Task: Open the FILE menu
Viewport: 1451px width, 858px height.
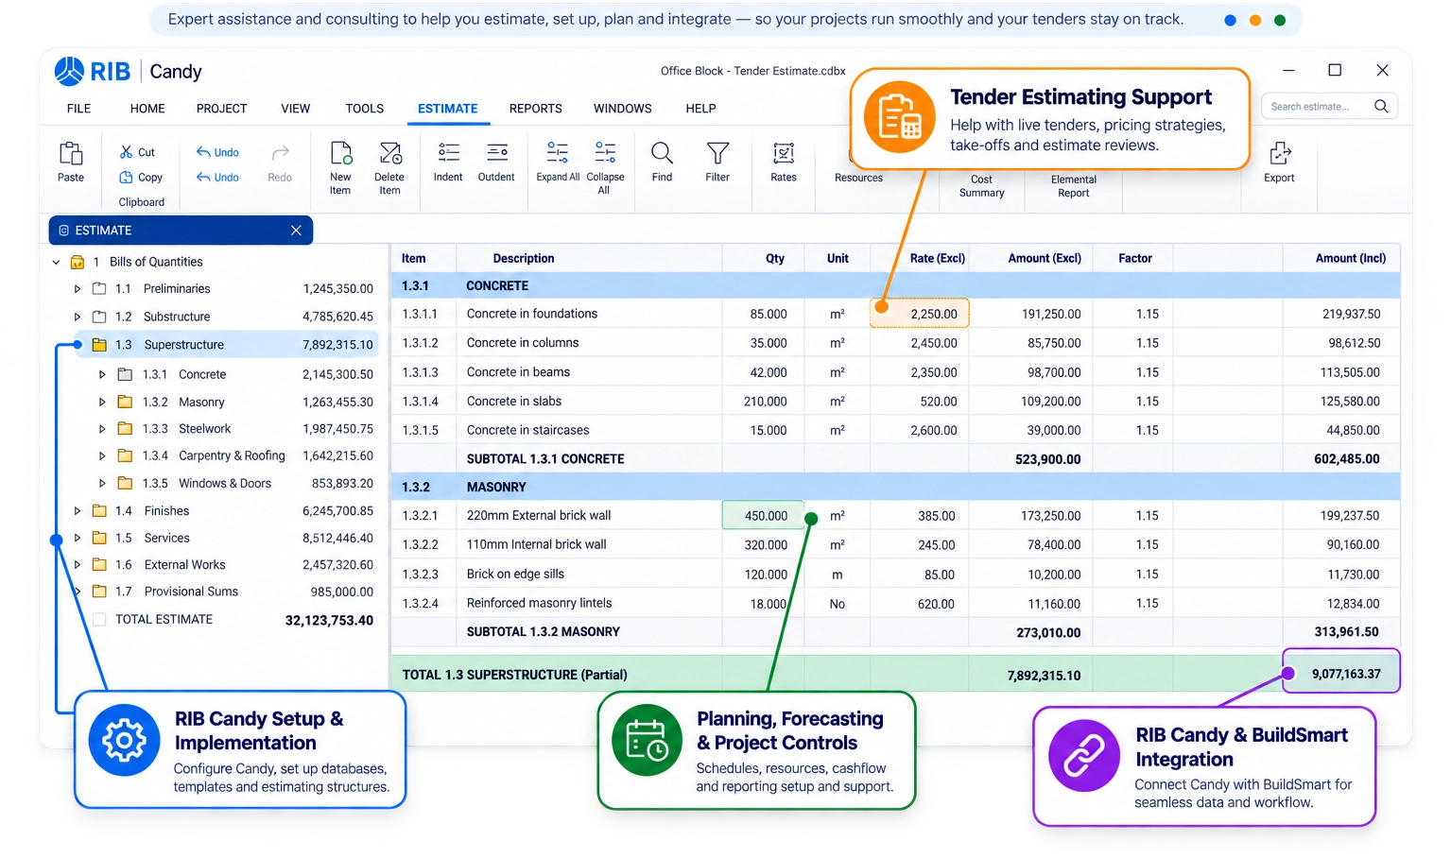Action: (79, 109)
